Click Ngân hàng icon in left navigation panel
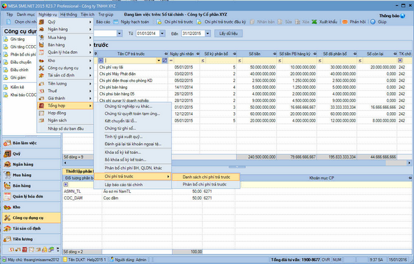The width and height of the screenshot is (414, 264). 7,165
